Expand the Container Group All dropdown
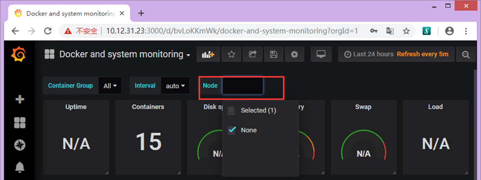 110,85
